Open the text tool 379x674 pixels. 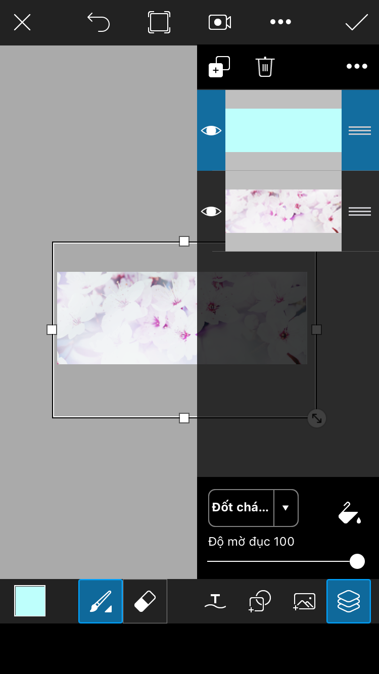pyautogui.click(x=215, y=601)
